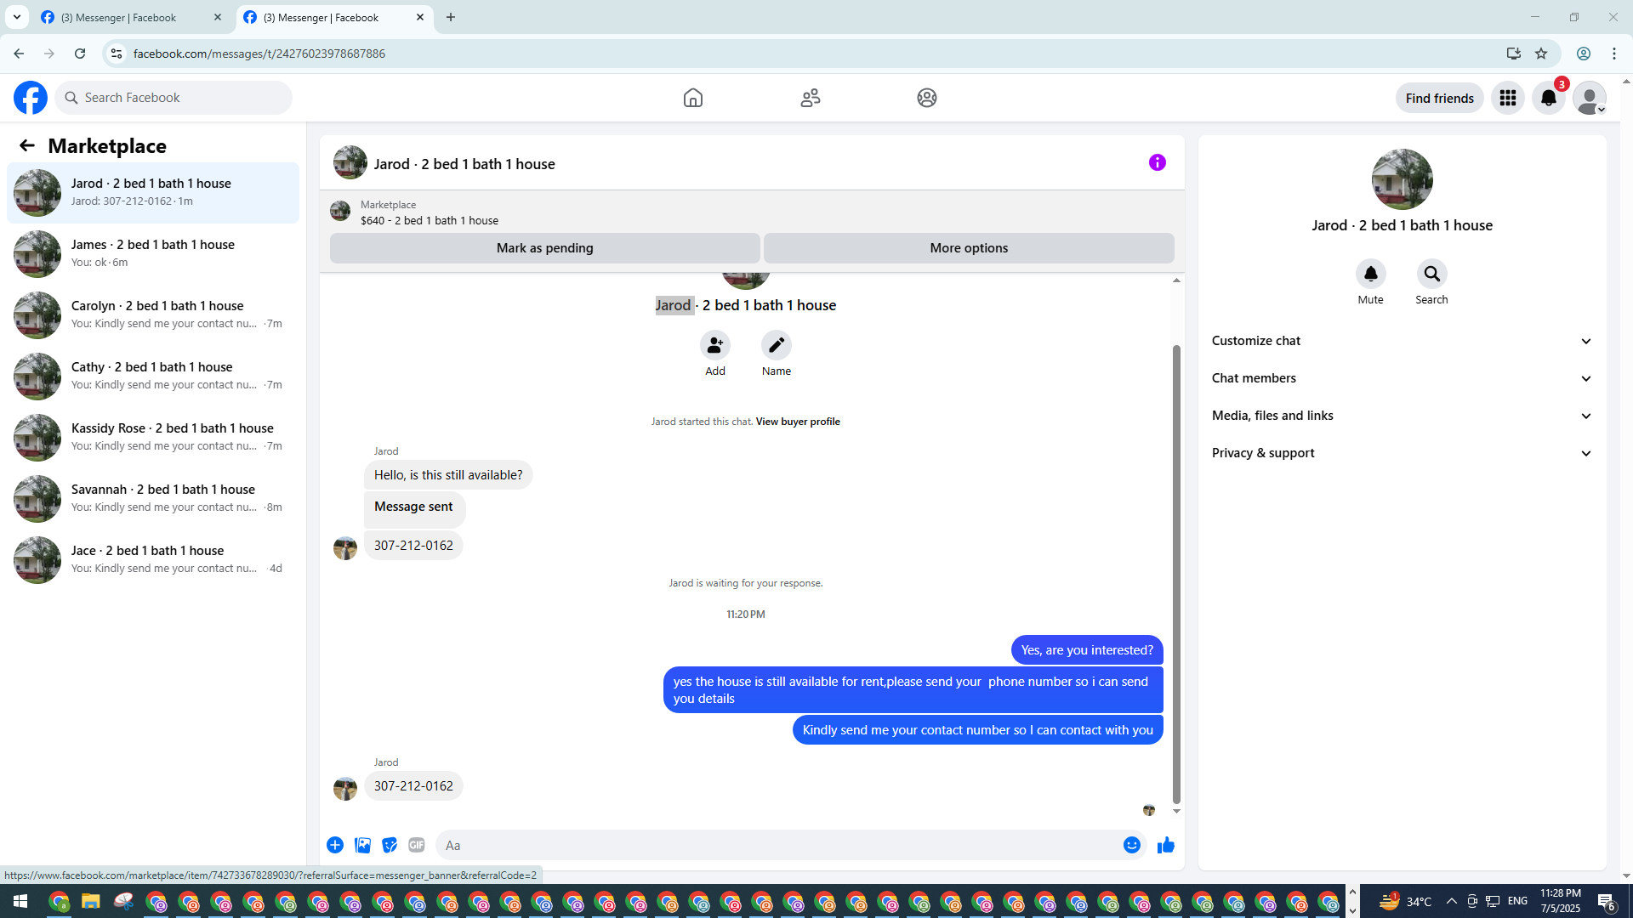
Task: Expand the Customize chat section
Action: (1401, 341)
